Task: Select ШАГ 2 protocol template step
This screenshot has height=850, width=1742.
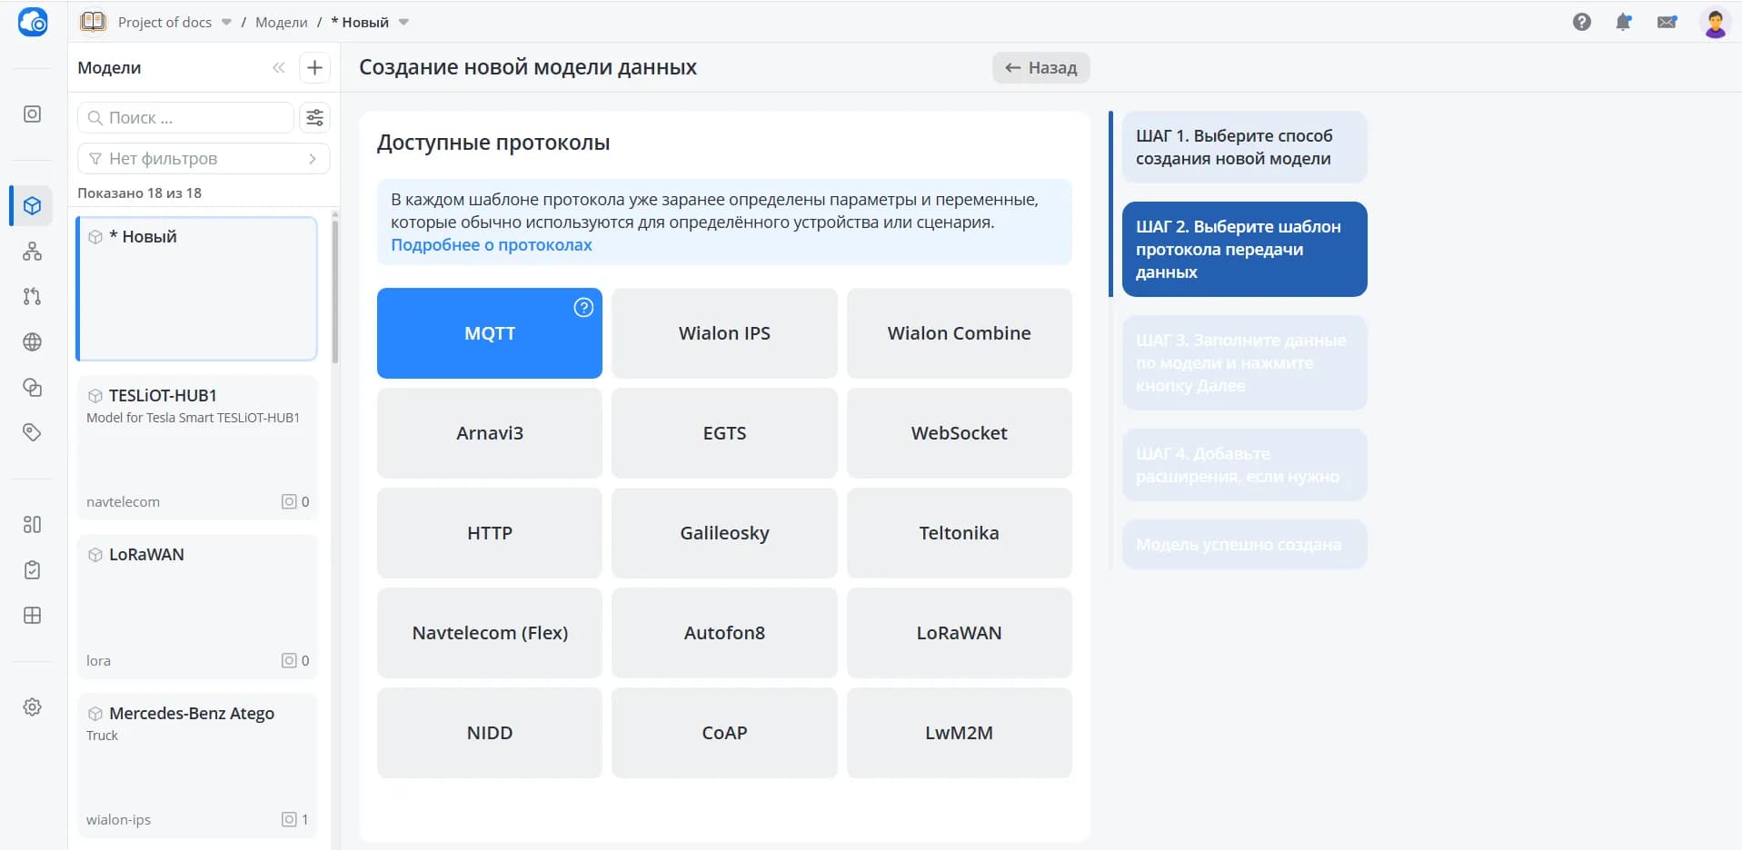Action: [x=1244, y=249]
